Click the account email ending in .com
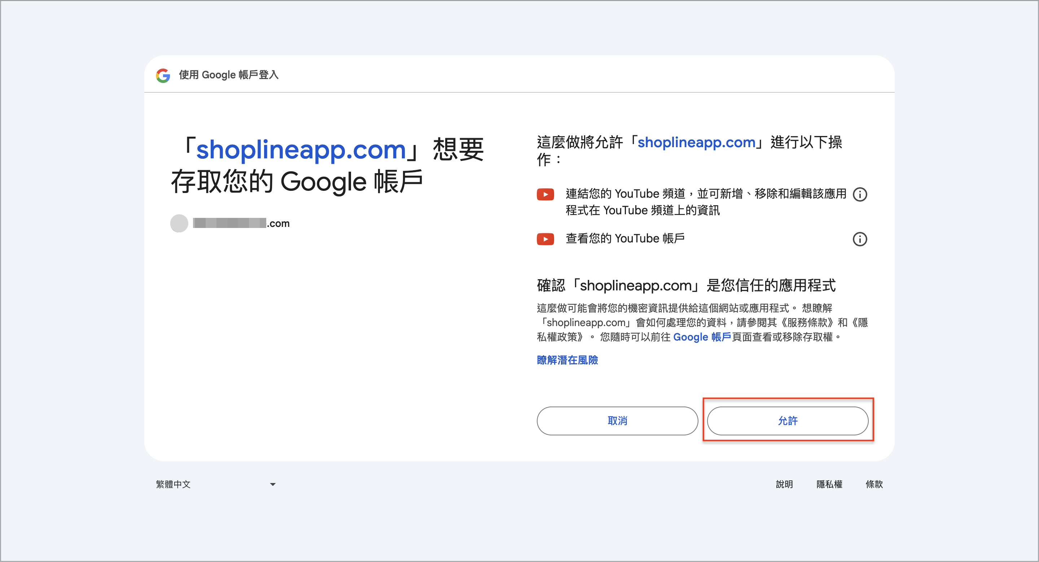The height and width of the screenshot is (562, 1039). (241, 223)
